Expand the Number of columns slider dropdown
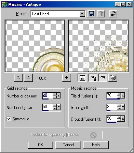 [59, 95]
